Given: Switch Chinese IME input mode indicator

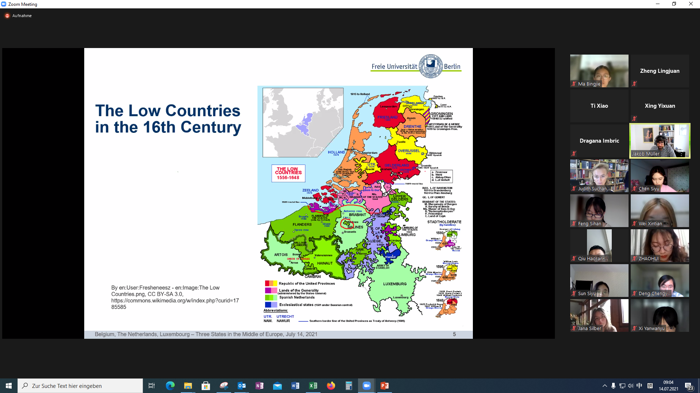Looking at the screenshot, I should [639, 386].
